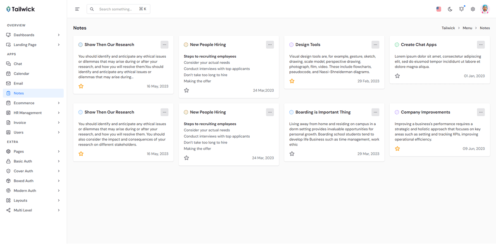Star the Create Chat Apps note
The width and height of the screenshot is (496, 244).
397,76
